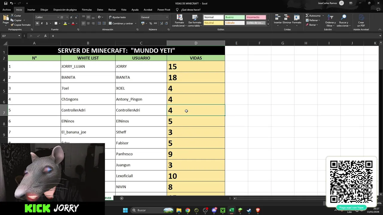Toggle left text alignment
This screenshot has width=383, height=215.
pyautogui.click(x=83, y=23)
